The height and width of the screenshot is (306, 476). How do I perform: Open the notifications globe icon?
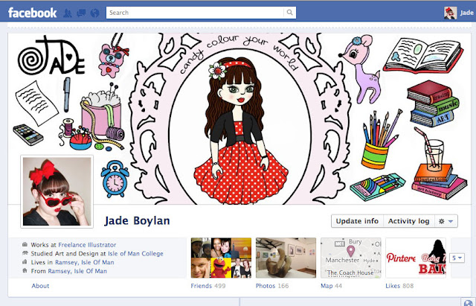coord(94,13)
